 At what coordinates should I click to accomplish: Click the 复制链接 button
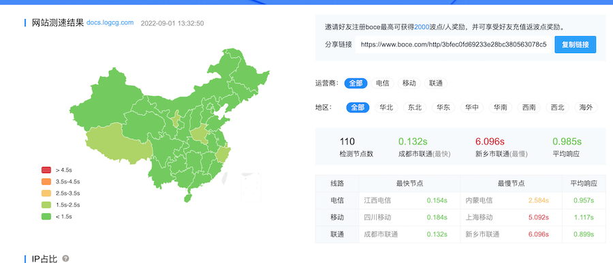coord(575,44)
